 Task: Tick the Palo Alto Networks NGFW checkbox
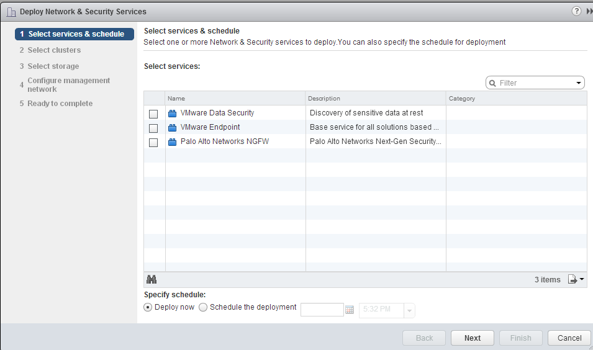pyautogui.click(x=153, y=142)
